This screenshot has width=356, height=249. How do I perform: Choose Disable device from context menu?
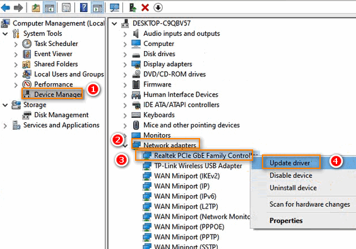coord(291,175)
